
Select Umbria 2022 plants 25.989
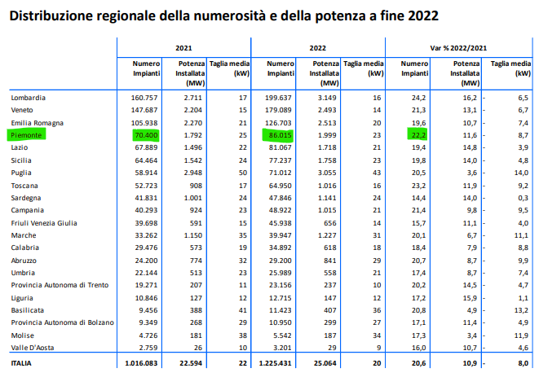pos(281,273)
